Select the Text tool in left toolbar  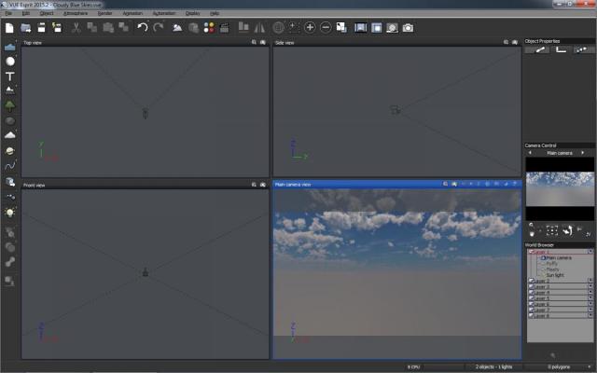[10, 76]
